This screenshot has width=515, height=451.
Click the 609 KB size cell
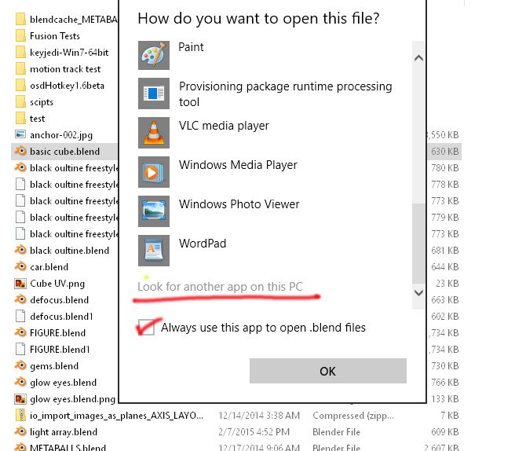[445, 432]
